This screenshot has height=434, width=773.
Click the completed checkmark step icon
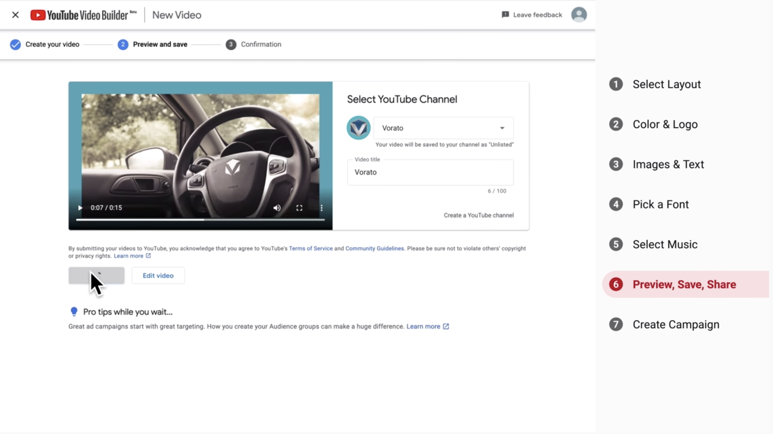15,45
